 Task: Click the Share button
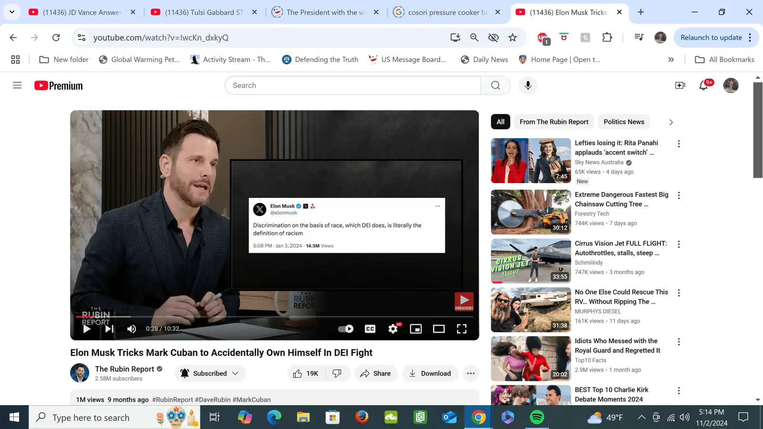pyautogui.click(x=376, y=373)
